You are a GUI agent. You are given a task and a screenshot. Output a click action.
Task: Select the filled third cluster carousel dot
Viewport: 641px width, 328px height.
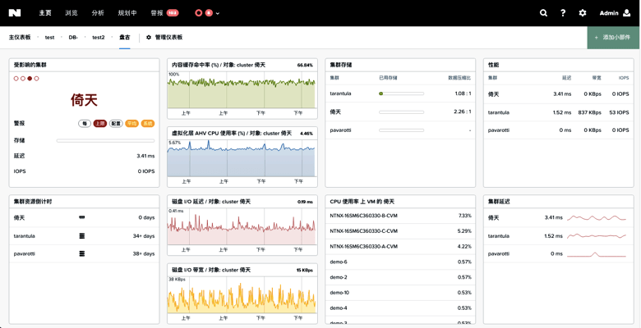(30, 79)
